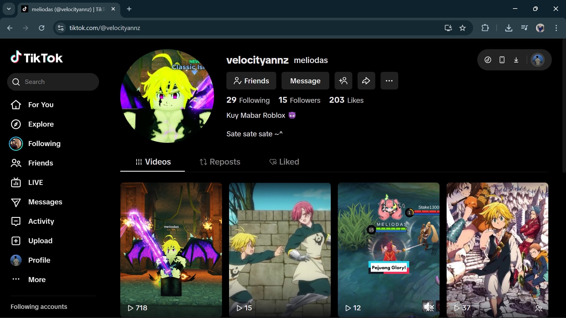The width and height of the screenshot is (566, 318).
Task: Click the download app arrow icon
Action: [x=516, y=60]
